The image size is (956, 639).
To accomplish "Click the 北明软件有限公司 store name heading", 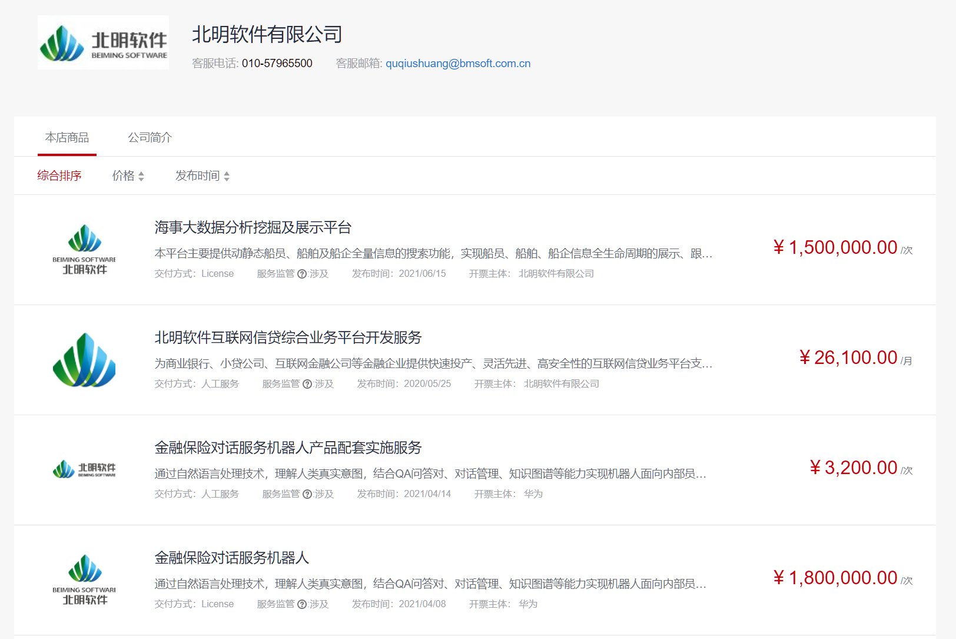I will [267, 34].
